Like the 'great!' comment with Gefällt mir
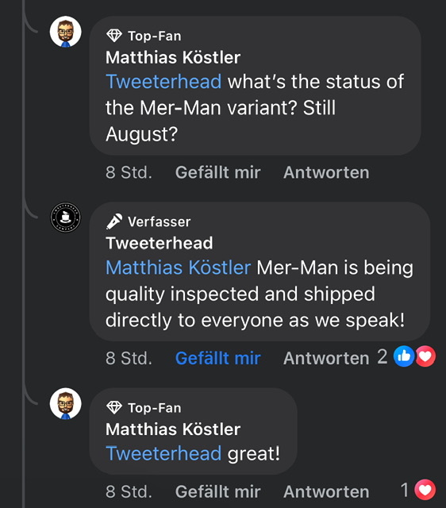 click(217, 492)
